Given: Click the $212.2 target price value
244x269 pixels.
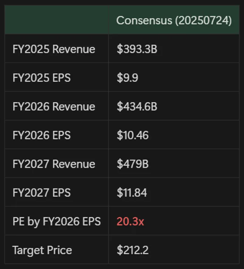Looking at the screenshot, I should [x=133, y=250].
